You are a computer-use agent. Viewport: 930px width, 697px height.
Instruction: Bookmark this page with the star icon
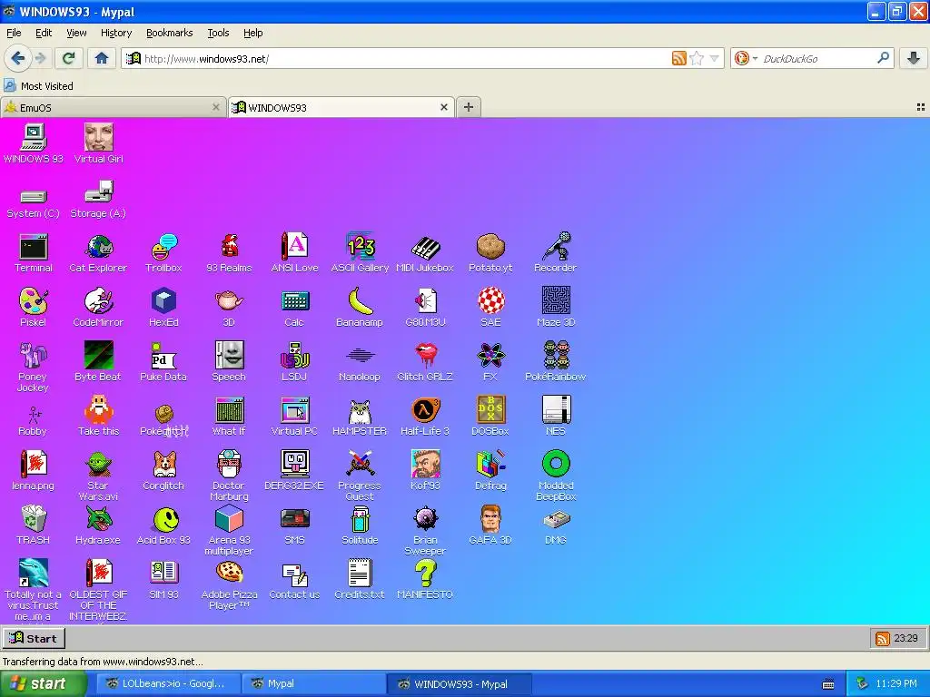(697, 58)
